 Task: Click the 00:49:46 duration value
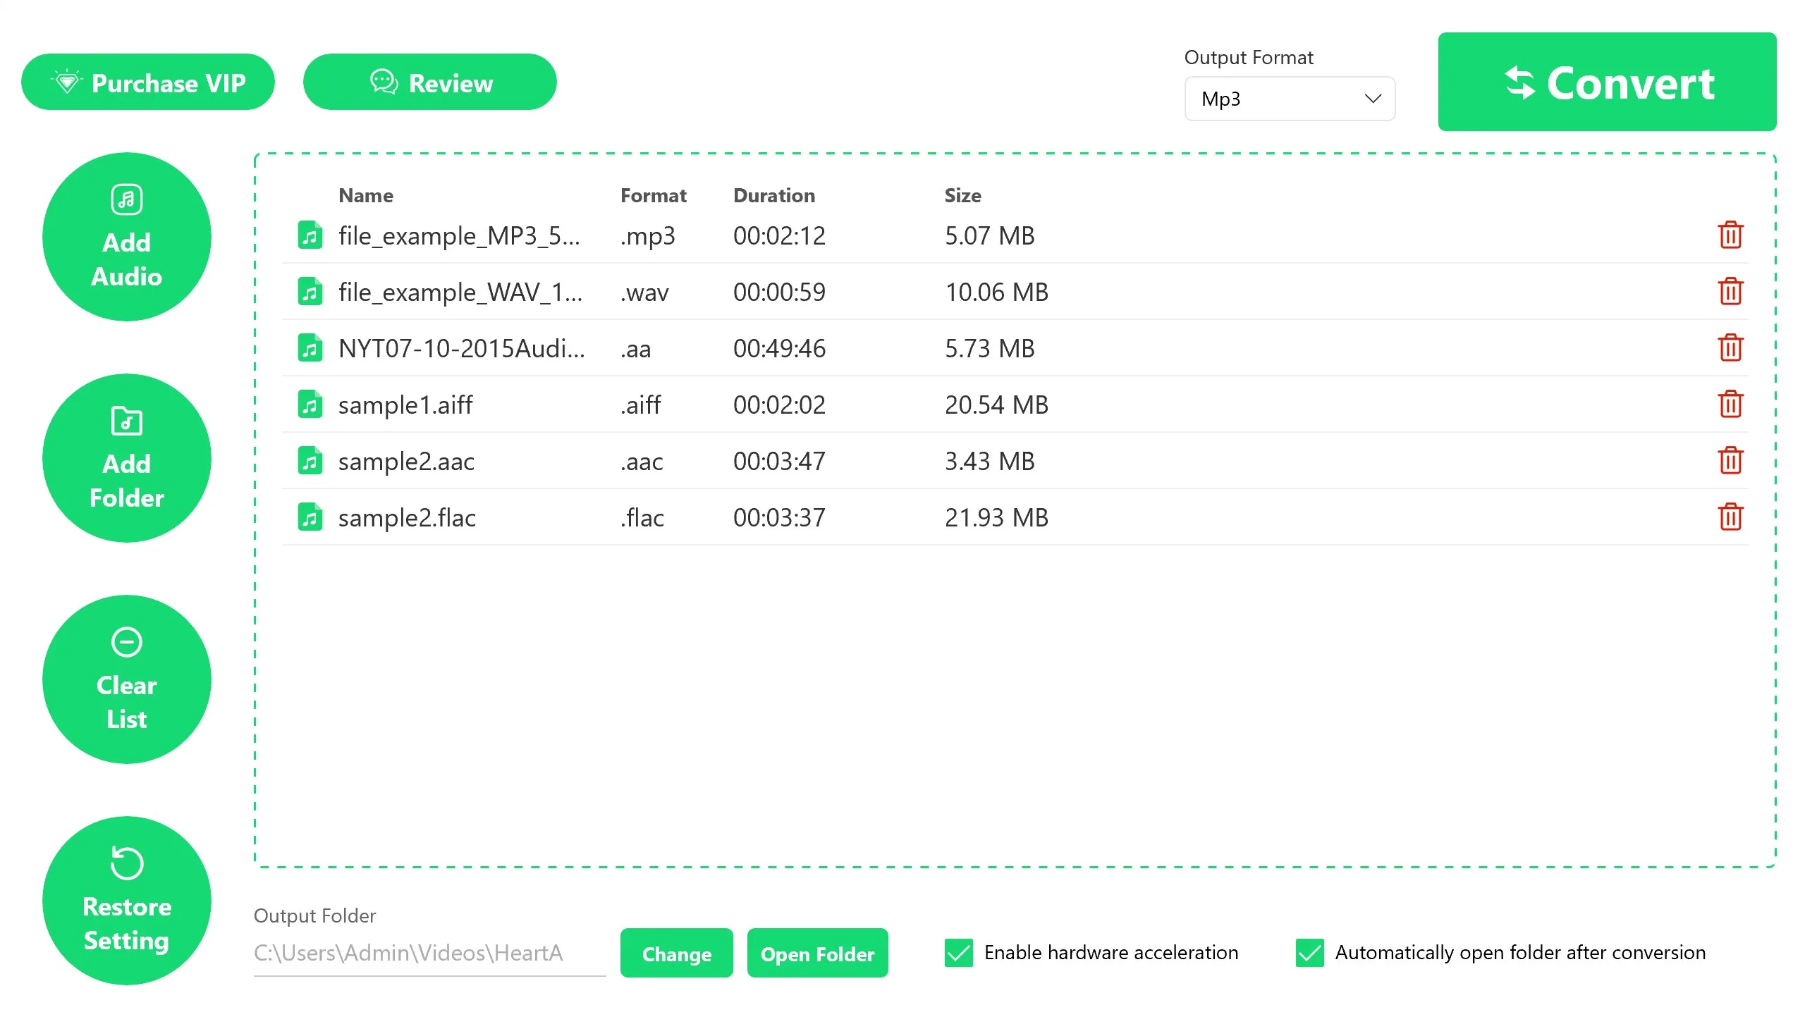pos(779,348)
